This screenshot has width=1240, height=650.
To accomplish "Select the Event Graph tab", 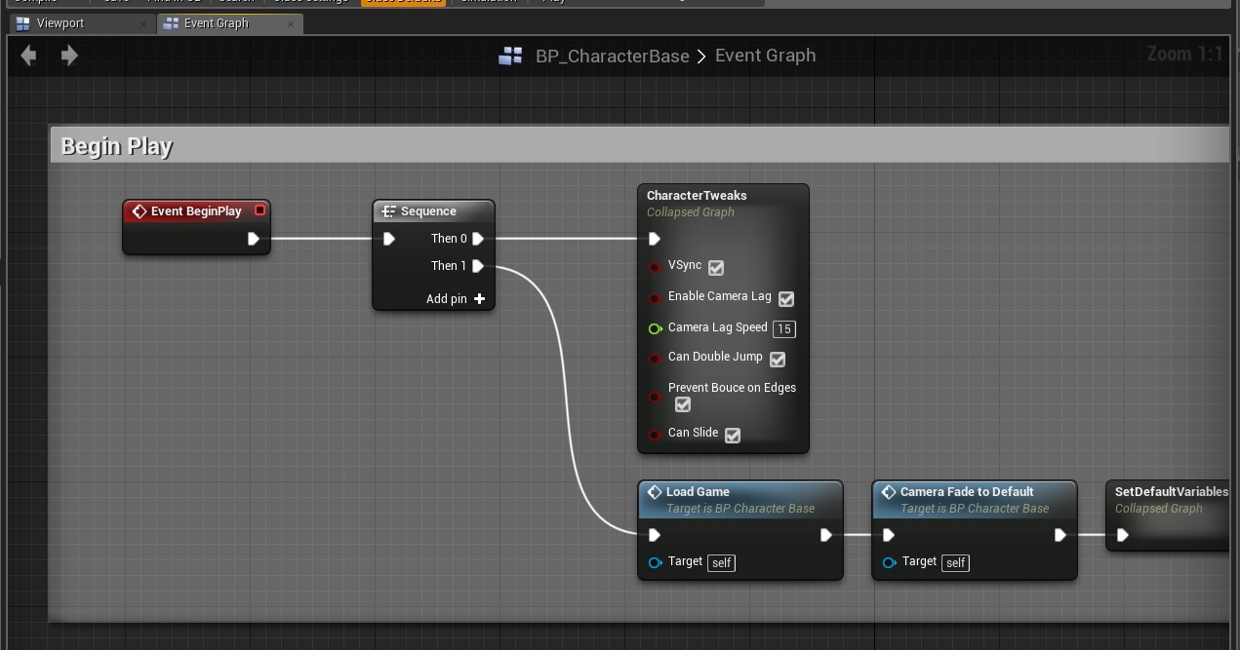I will click(x=216, y=23).
